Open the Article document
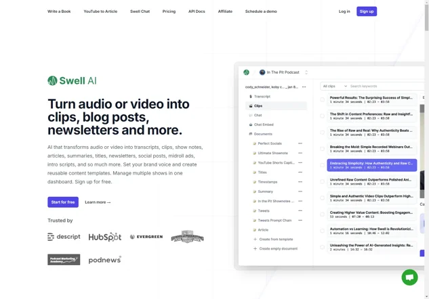Screen dimensions: 429x299 pyautogui.click(x=263, y=230)
